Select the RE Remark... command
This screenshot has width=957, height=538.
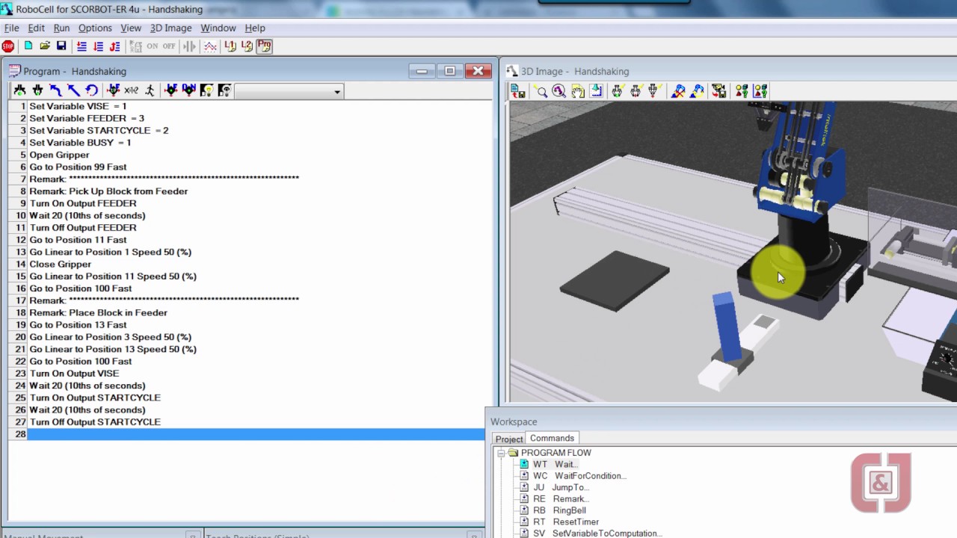pyautogui.click(x=561, y=499)
